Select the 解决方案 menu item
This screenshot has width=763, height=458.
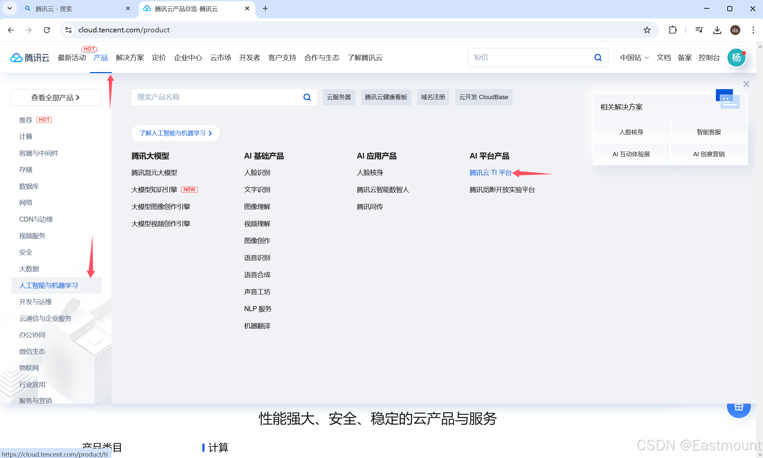pyautogui.click(x=130, y=58)
